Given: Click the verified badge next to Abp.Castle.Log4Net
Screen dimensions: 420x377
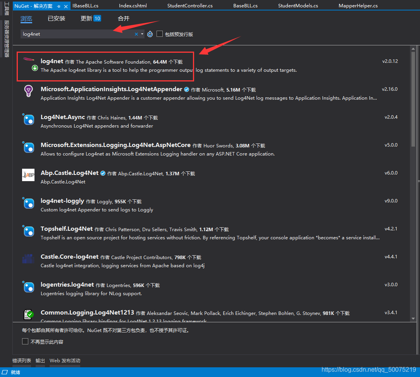Looking at the screenshot, I should [103, 173].
